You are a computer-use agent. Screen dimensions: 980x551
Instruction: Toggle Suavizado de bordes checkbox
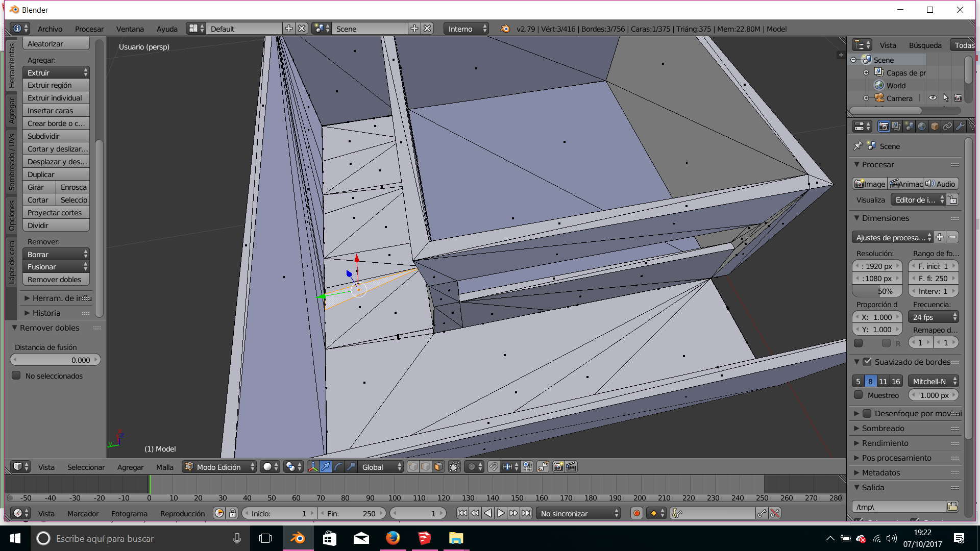867,362
